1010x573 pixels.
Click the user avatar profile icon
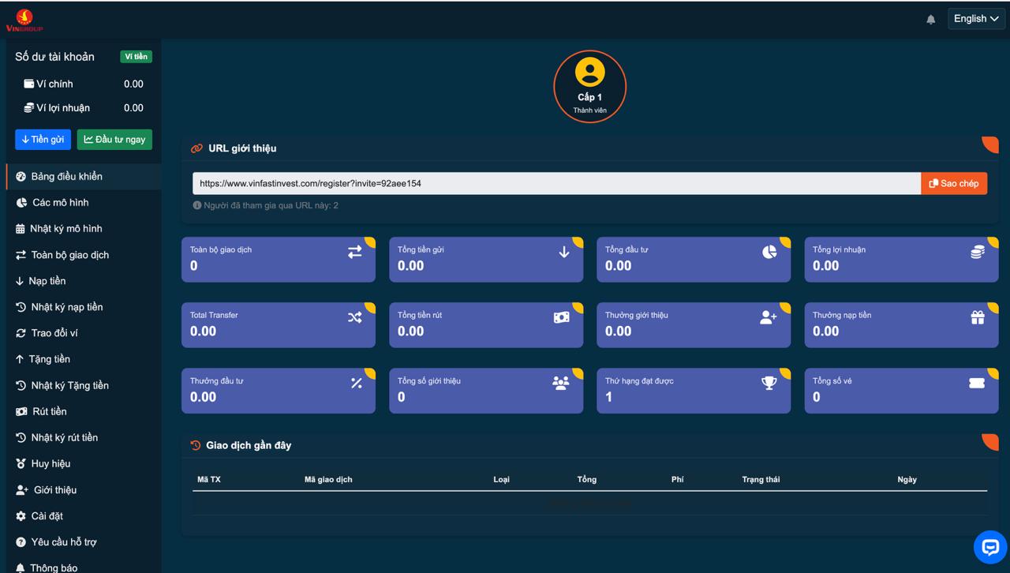(x=589, y=73)
